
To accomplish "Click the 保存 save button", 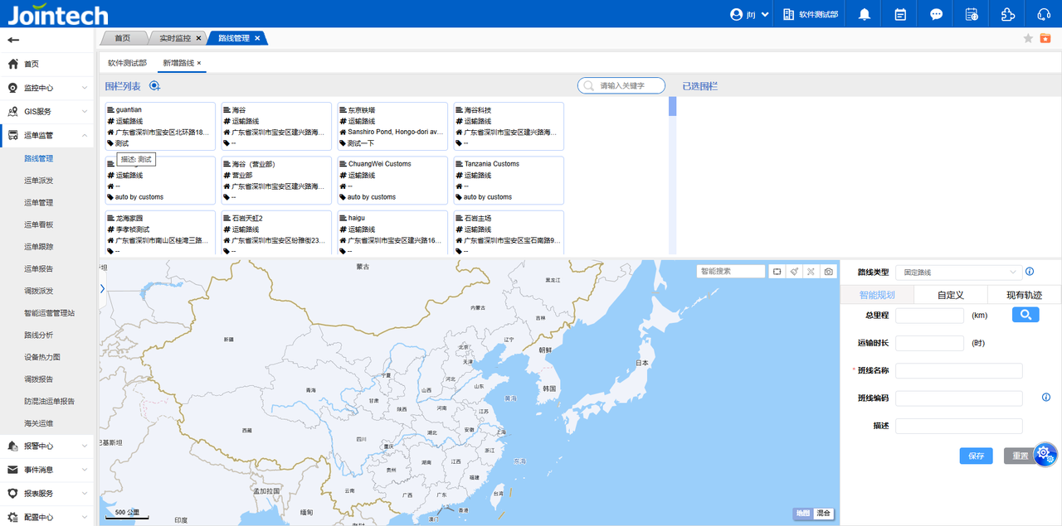I will coord(976,456).
